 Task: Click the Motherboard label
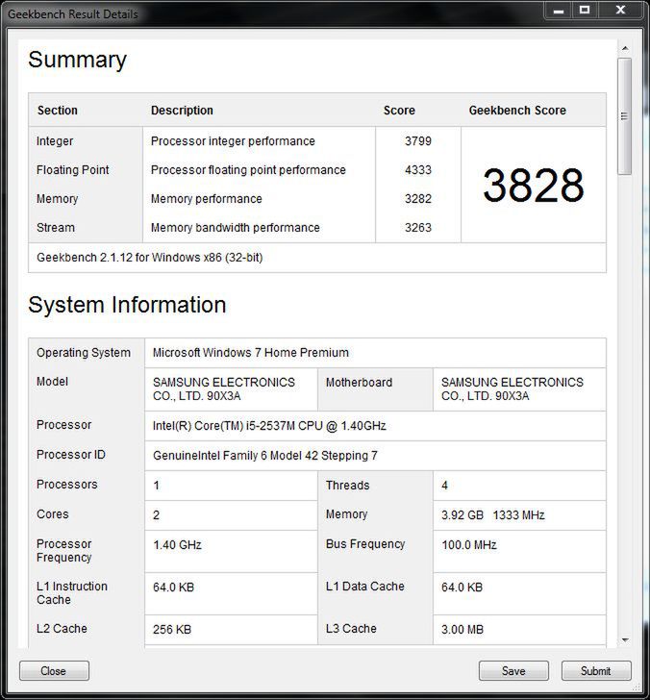coord(359,383)
